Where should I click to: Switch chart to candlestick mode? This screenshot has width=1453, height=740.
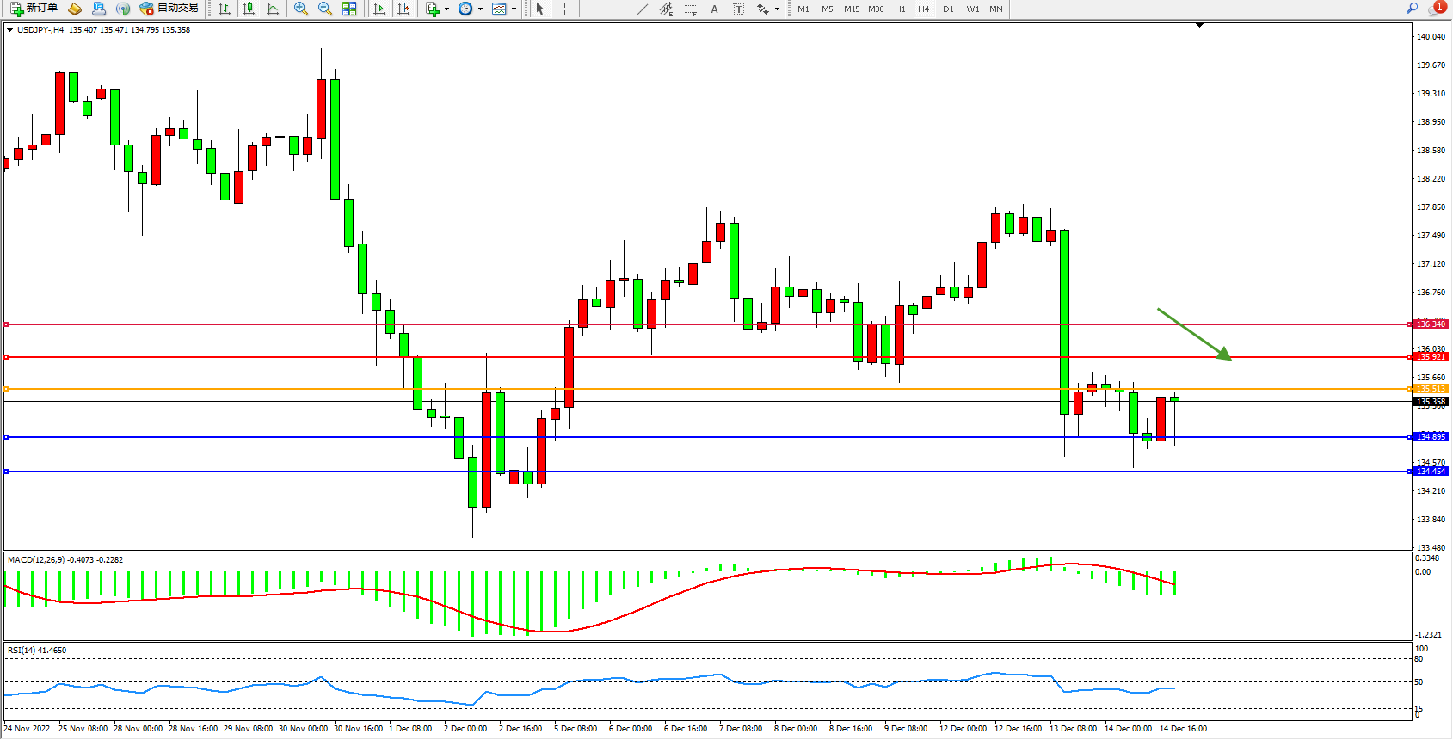coord(249,9)
